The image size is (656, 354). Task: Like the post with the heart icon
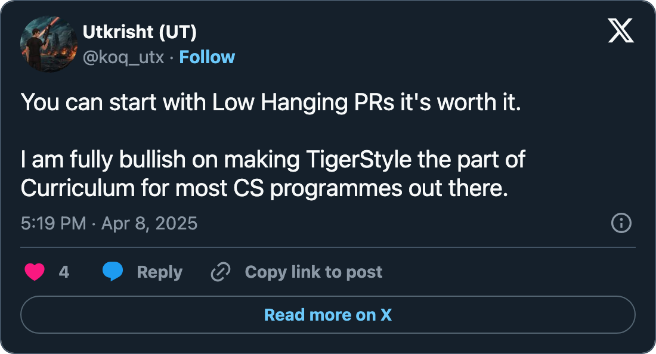coord(35,272)
